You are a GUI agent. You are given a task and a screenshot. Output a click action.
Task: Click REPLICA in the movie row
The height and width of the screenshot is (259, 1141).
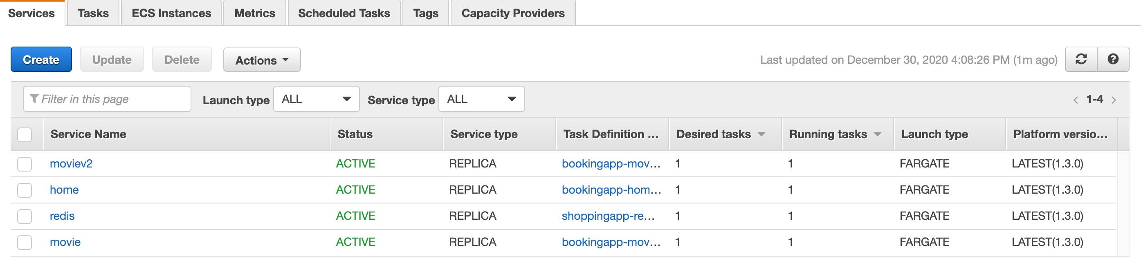click(x=473, y=242)
